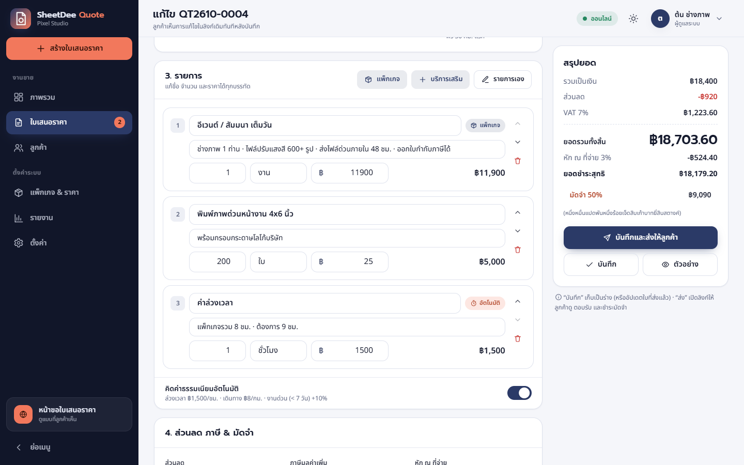Image resolution: width=744 pixels, height=465 pixels.
Task: Click the globe icon for หน้าขอใบเสนอราคา
Action: pyautogui.click(x=23, y=414)
